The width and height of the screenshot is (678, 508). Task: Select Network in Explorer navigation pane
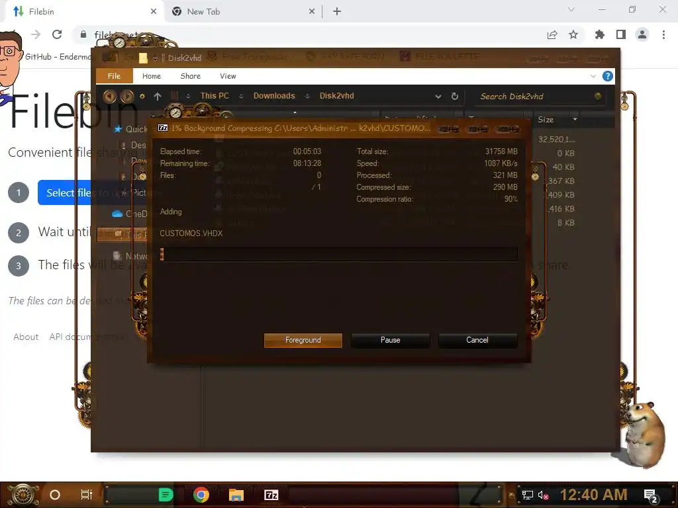130,256
